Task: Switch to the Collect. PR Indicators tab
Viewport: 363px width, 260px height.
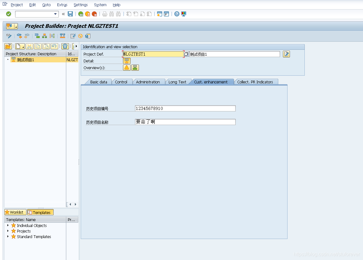Action: [255, 82]
